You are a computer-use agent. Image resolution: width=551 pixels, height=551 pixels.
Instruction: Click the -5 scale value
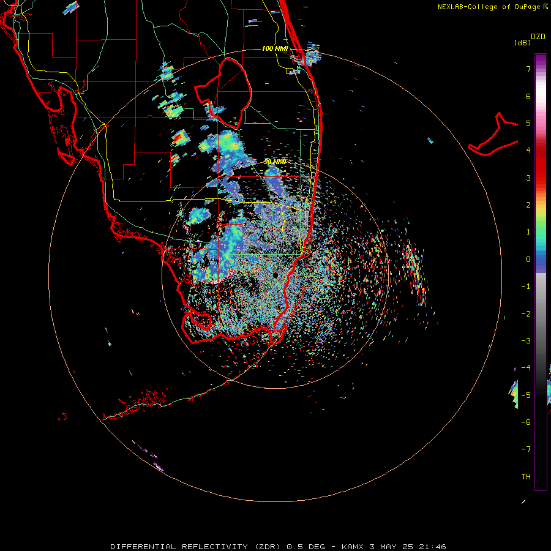526,395
